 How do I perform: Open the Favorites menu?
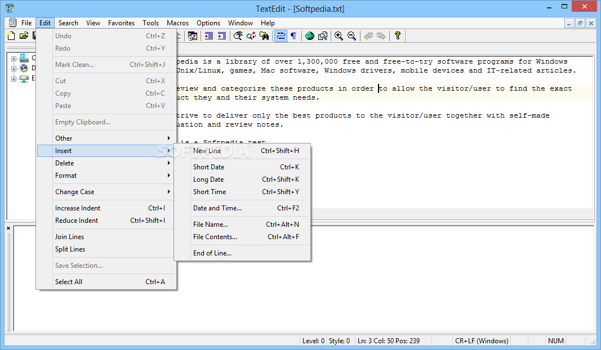click(121, 23)
